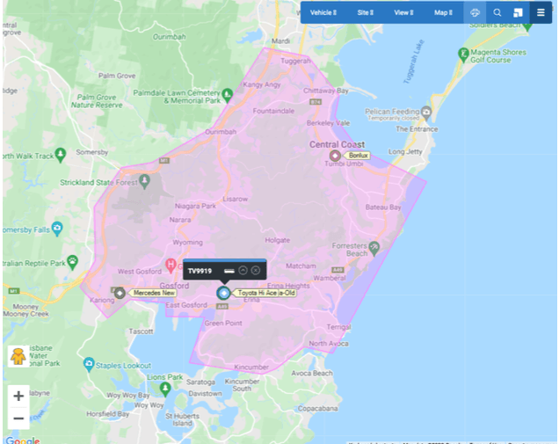
Task: Collapse the TV9919 popup with up arrow
Action: point(243,270)
